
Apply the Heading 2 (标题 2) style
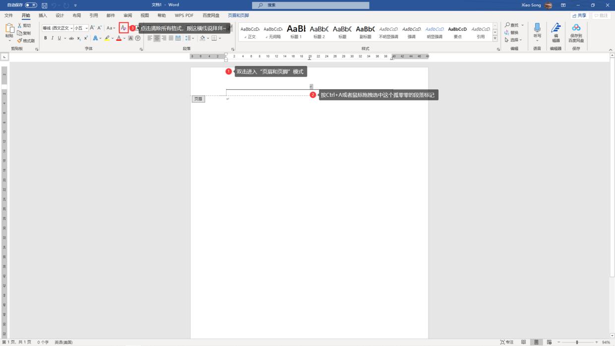click(x=319, y=32)
